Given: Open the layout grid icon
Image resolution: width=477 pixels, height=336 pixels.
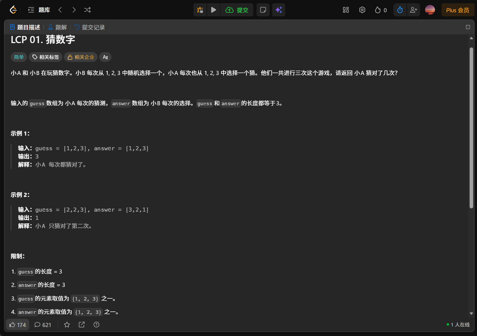Looking at the screenshot, I should coord(346,10).
